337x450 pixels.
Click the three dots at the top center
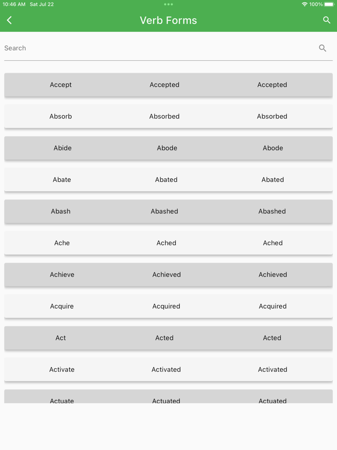(168, 4)
